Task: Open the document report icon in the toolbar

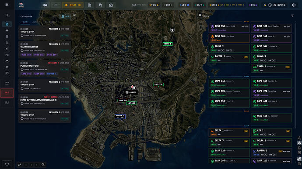Action: [x=90, y=5]
